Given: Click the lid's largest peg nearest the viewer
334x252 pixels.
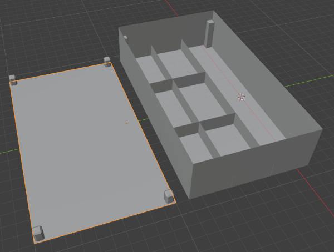Looking at the screenshot, I should (38, 234).
